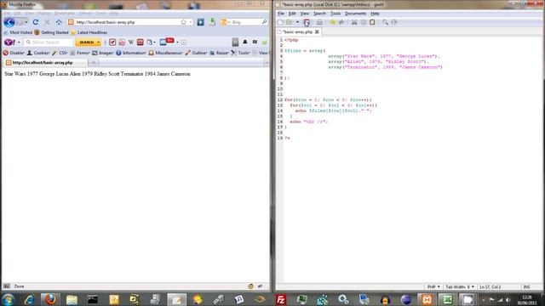Viewport: 545px width, 306px height.
Task: Undo last edit in gedit toolbar
Action: coord(333,22)
